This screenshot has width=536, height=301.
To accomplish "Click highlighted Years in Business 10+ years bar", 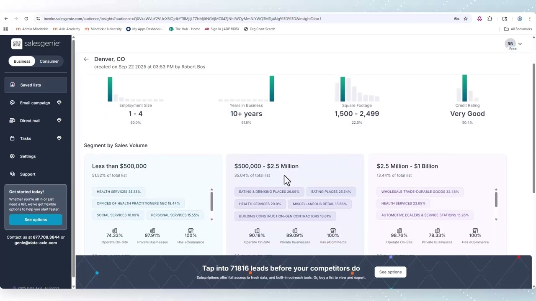I will tap(272, 89).
